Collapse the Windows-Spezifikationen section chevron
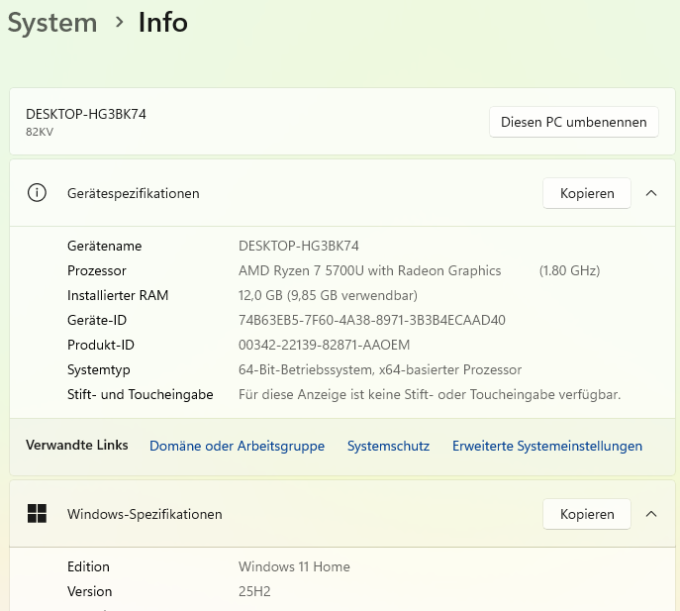 651,514
